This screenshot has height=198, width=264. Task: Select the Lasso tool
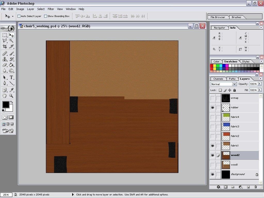click(x=5, y=40)
